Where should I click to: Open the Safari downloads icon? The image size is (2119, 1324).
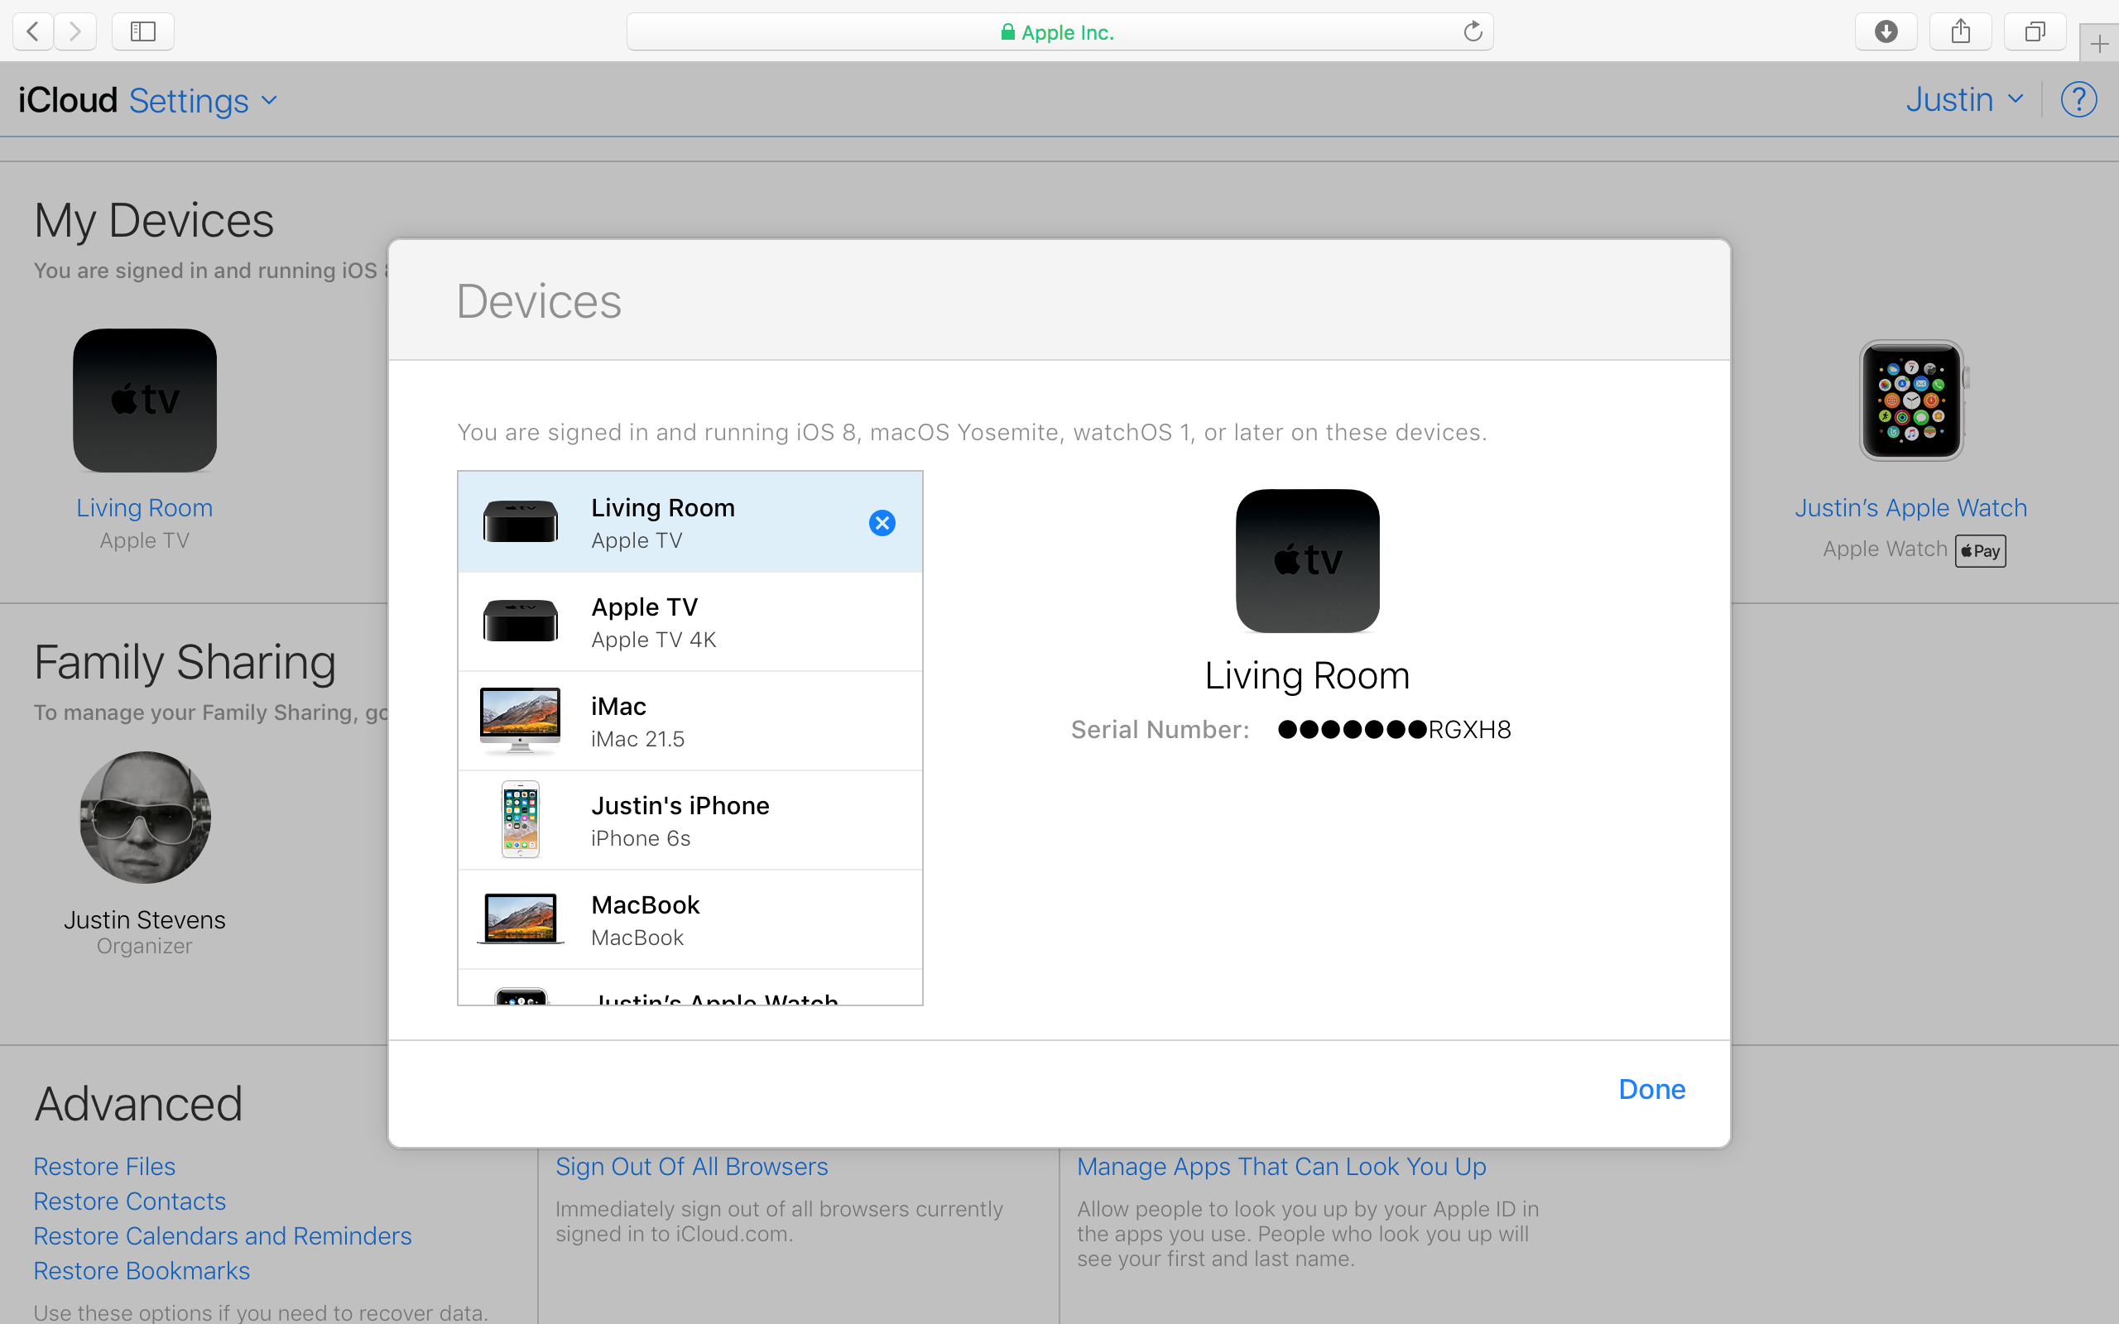coord(1886,31)
